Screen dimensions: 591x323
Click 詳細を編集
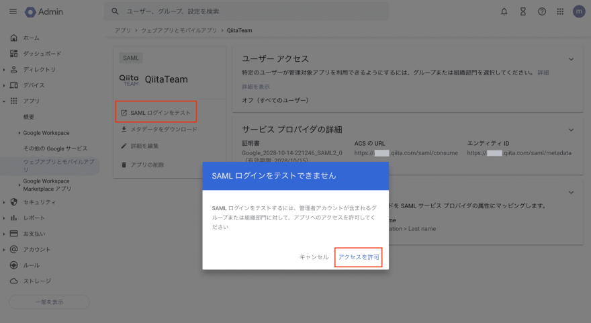pyautogui.click(x=144, y=146)
